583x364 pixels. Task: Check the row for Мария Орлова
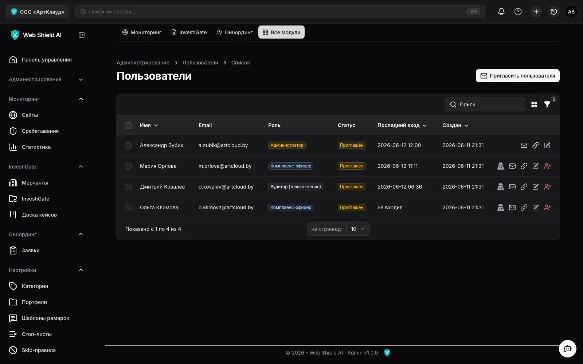tap(128, 166)
